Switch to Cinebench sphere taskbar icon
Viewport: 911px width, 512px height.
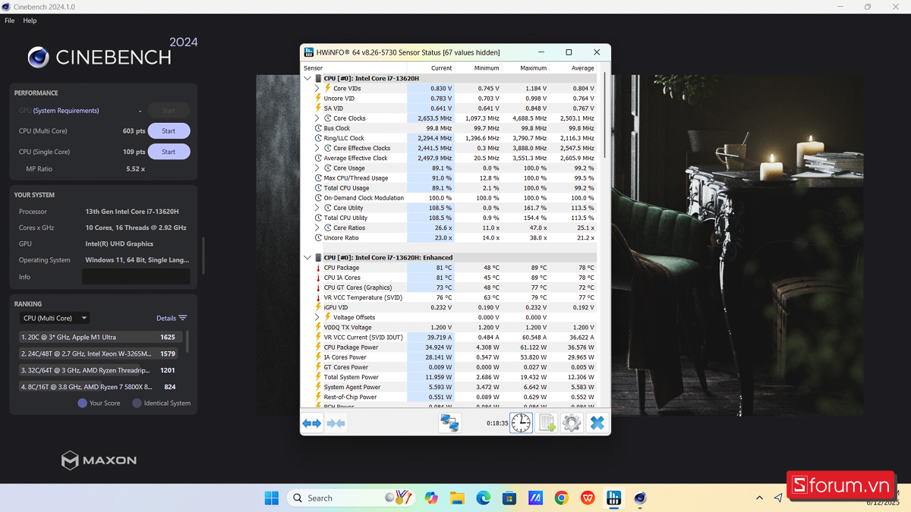(640, 498)
